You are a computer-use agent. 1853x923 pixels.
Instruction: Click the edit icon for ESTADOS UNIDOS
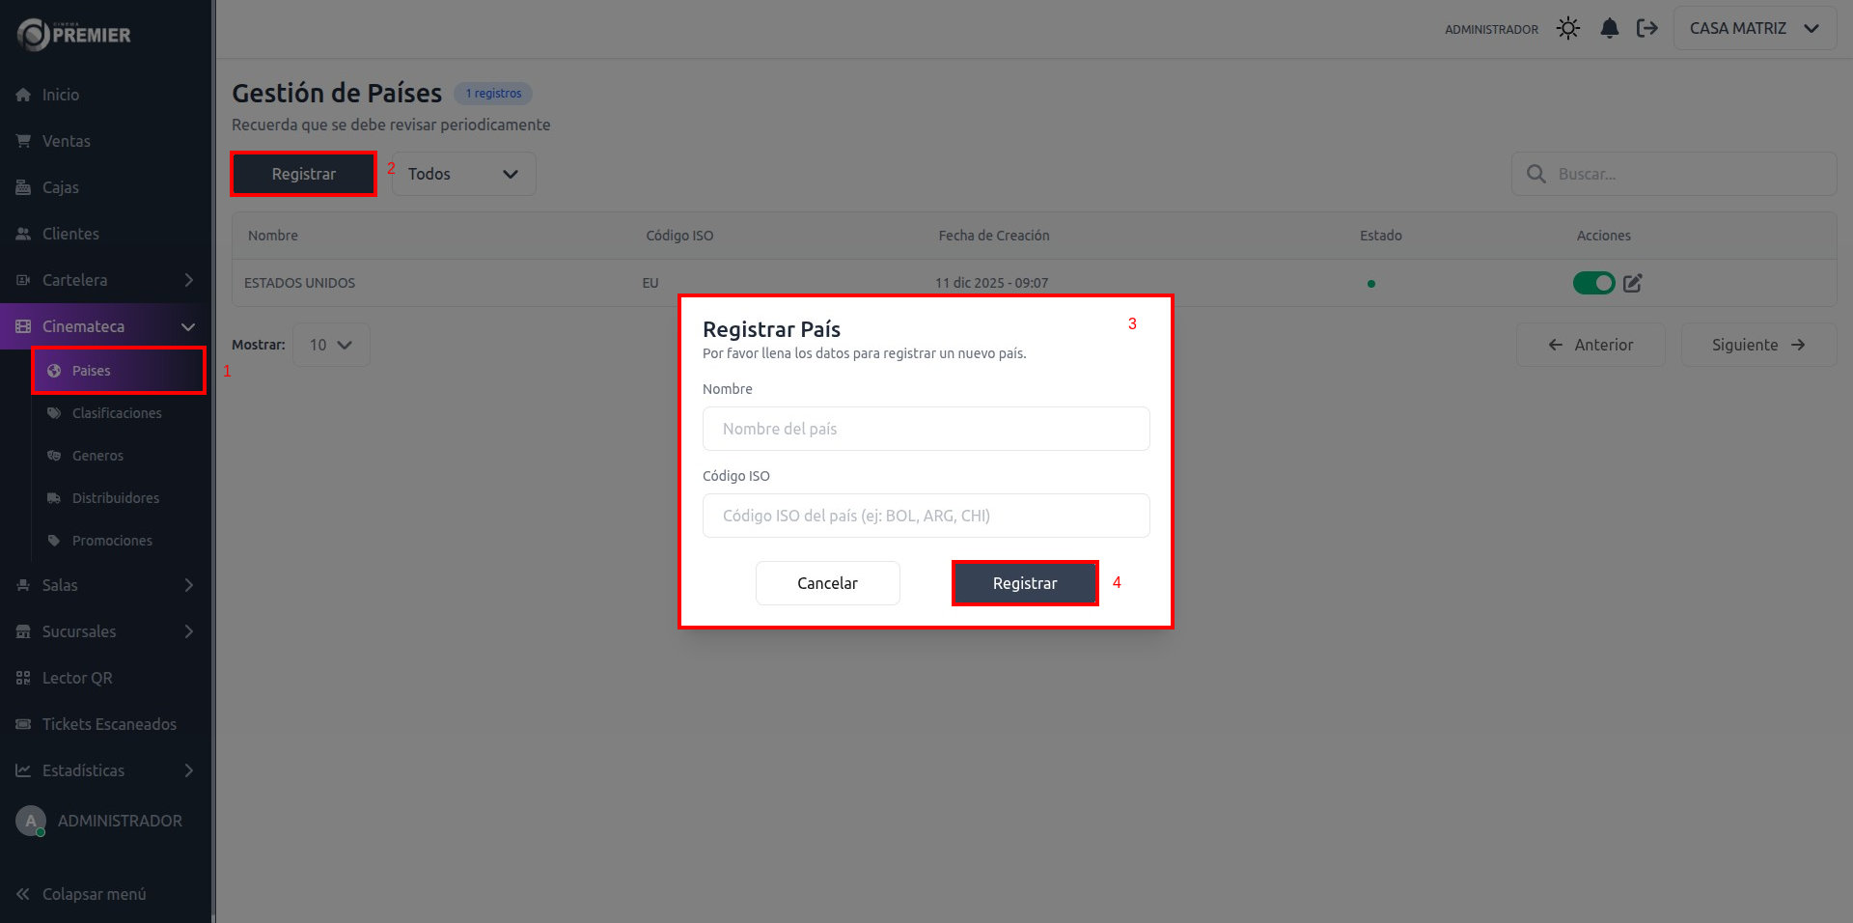pos(1633,283)
